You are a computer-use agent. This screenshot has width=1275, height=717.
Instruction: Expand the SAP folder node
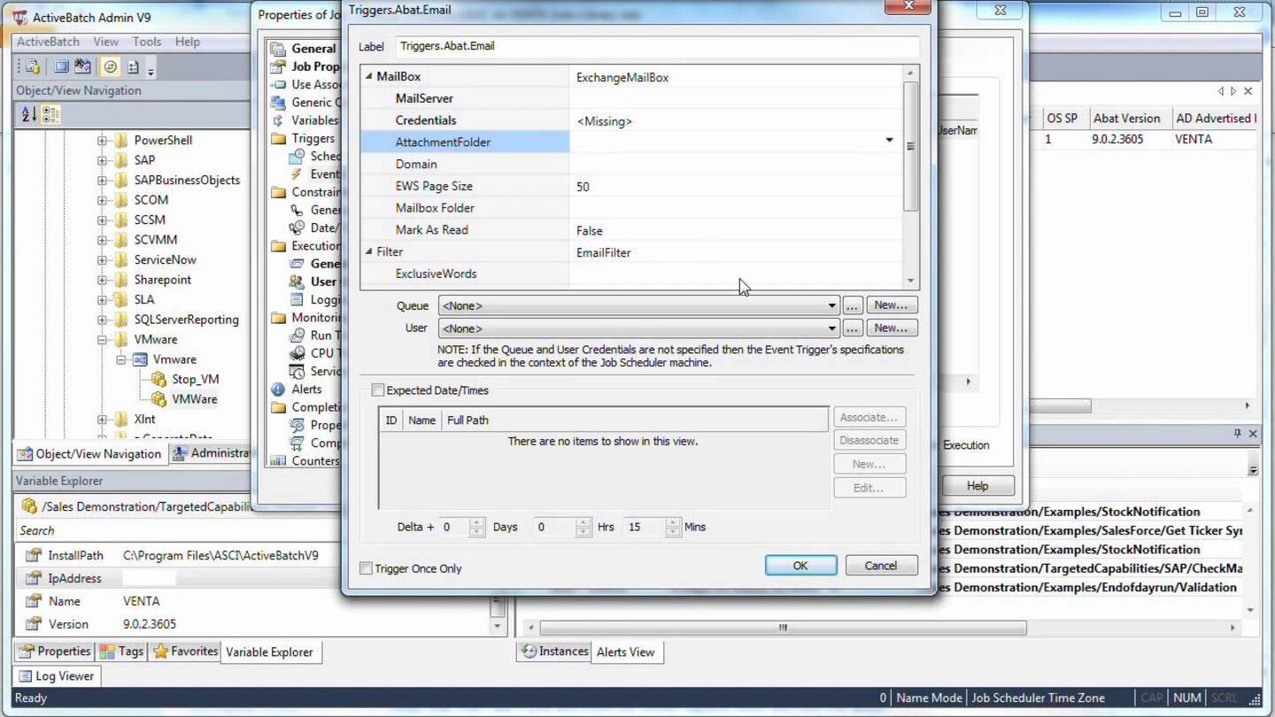tap(102, 160)
